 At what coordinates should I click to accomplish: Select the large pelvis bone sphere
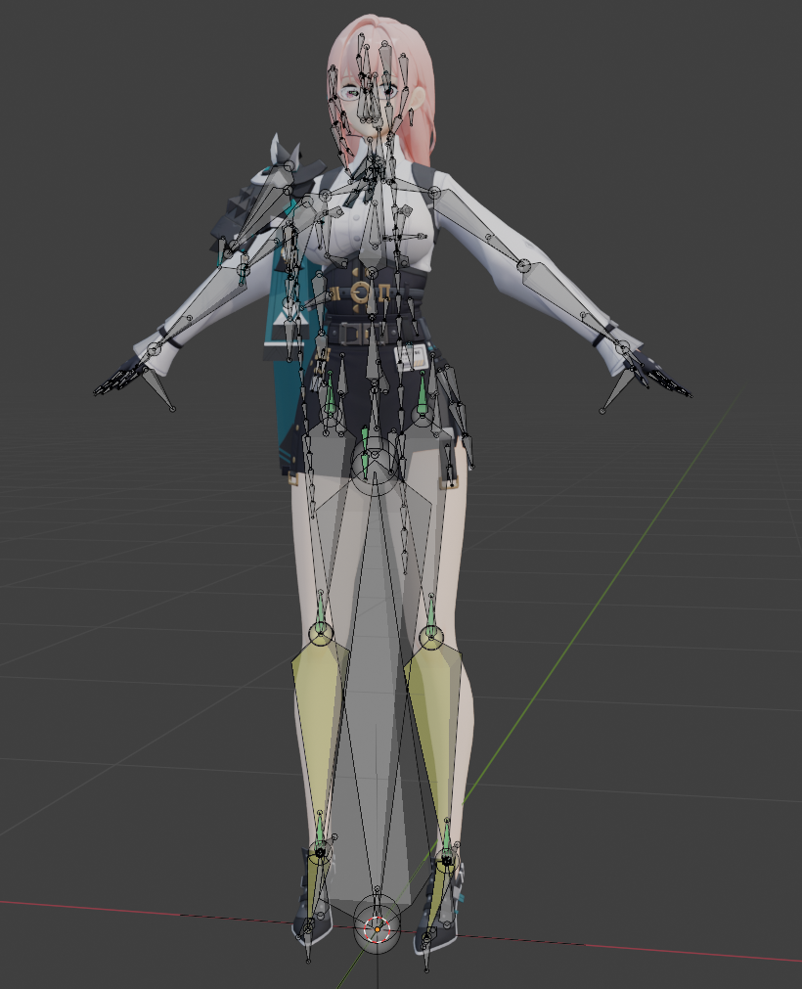click(x=375, y=466)
